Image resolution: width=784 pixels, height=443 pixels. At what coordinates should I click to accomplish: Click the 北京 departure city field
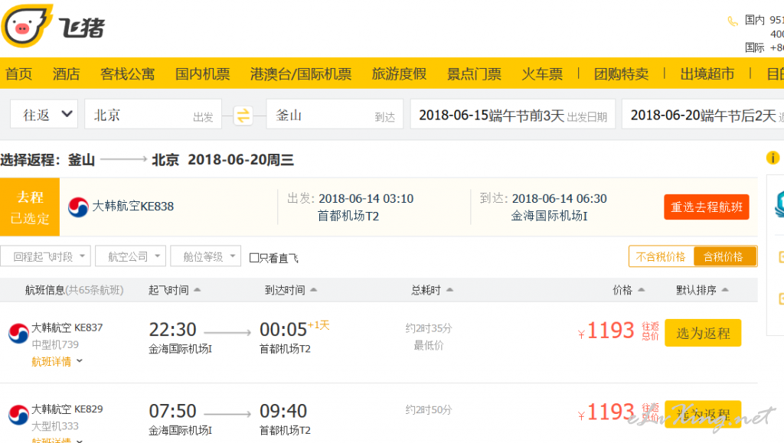(153, 114)
